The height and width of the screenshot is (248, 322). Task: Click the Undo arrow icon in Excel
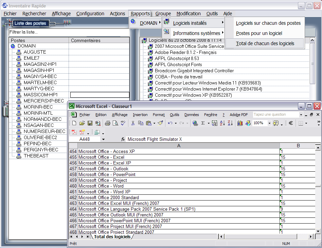coord(170,123)
